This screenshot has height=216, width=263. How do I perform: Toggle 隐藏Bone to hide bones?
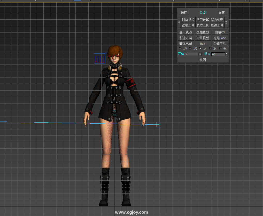point(220,38)
